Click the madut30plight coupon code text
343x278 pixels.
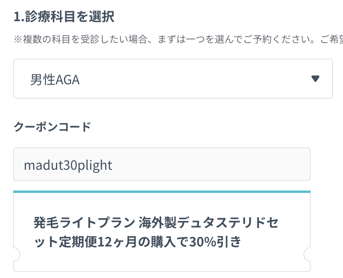pos(68,165)
